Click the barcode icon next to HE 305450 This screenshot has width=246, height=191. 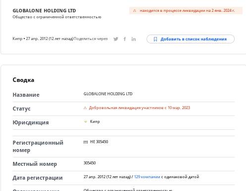[x=86, y=142]
